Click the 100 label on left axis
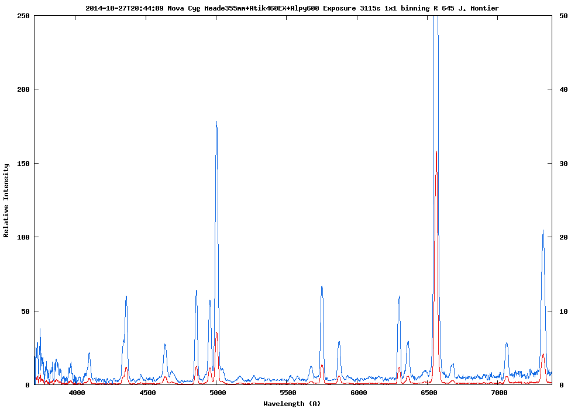585x409 pixels. [23, 237]
